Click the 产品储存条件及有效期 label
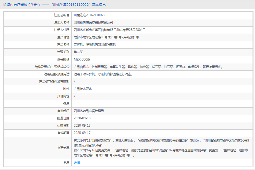 pos(54,82)
